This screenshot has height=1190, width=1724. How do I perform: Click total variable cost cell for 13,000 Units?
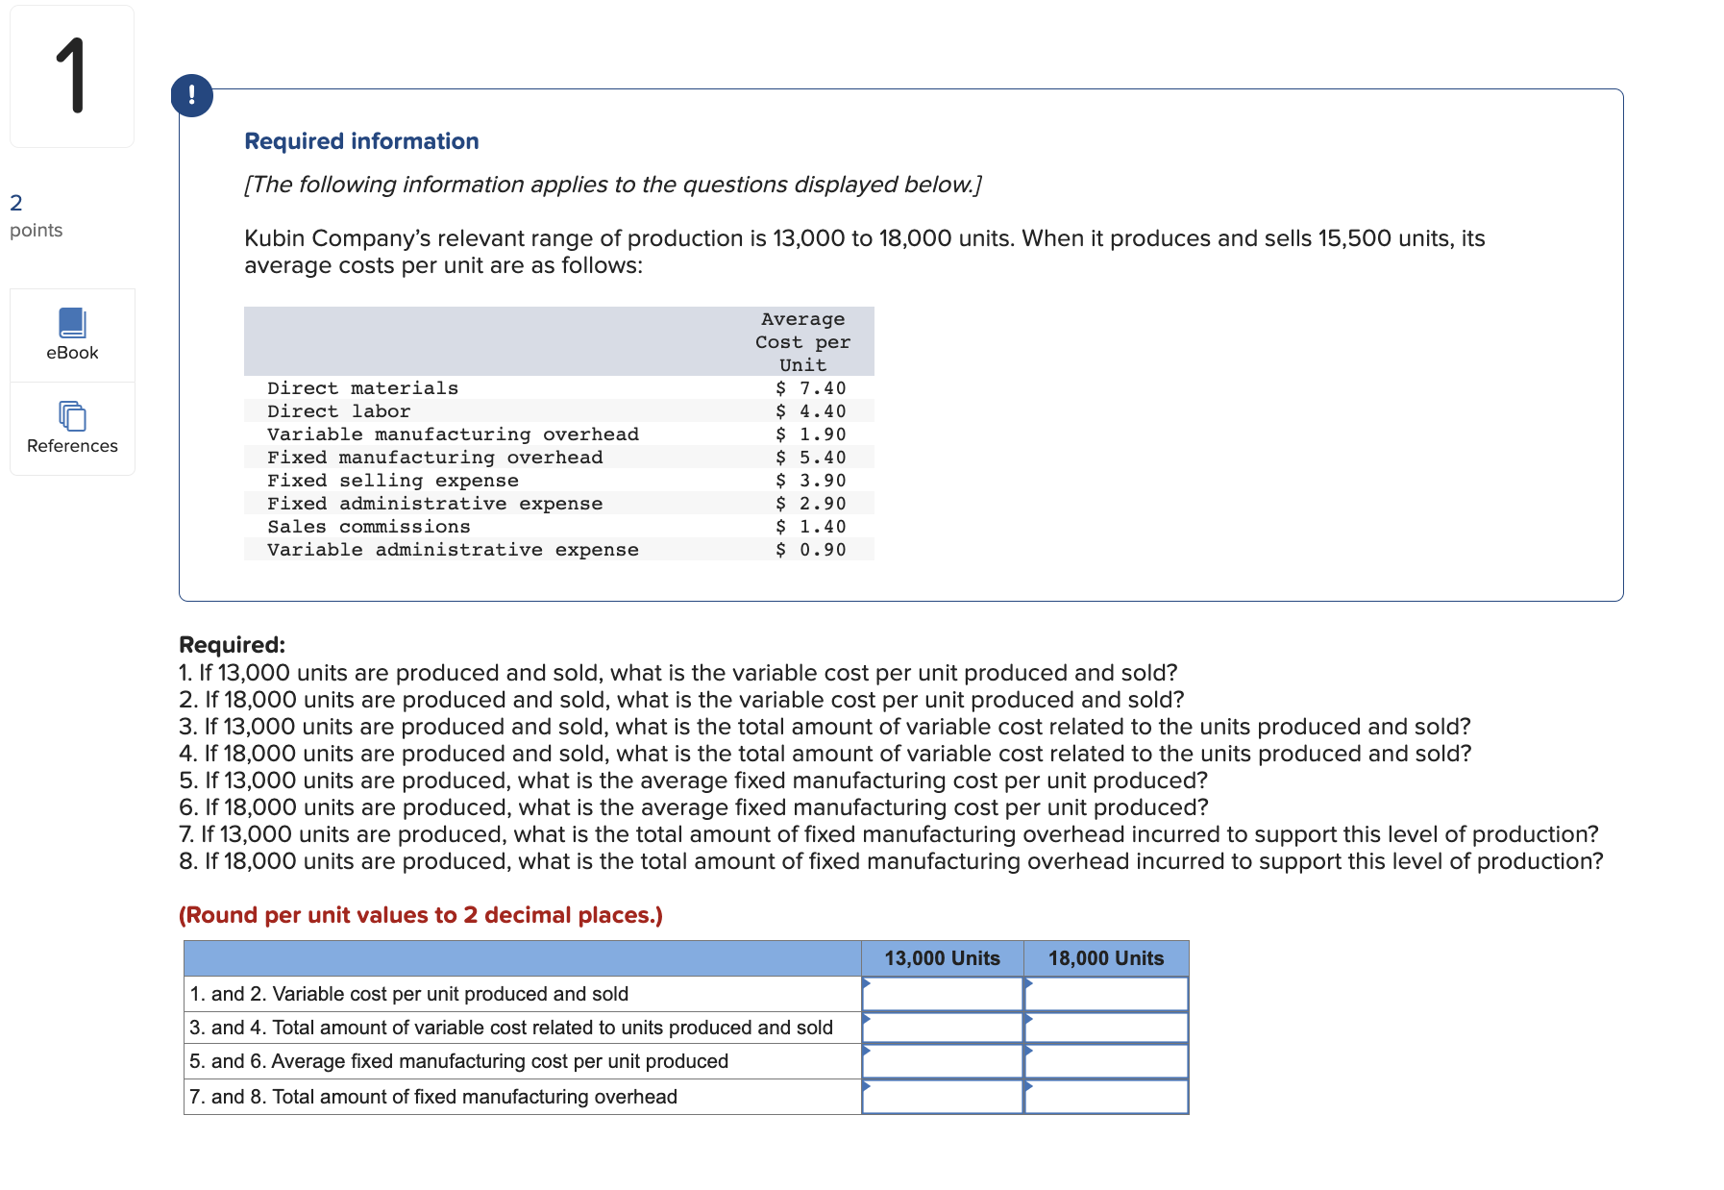(x=943, y=1028)
